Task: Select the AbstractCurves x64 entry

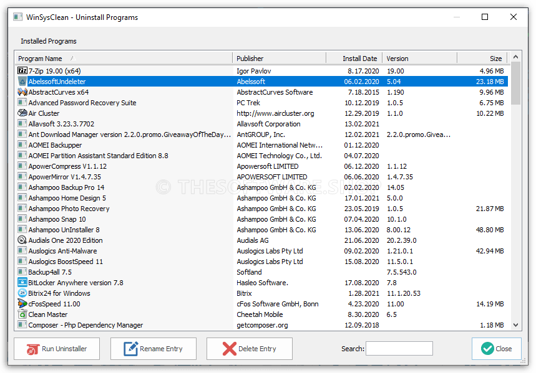Action: [263, 92]
